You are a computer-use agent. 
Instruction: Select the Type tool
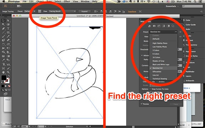click(8, 28)
